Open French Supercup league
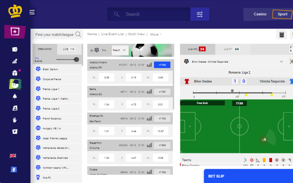293x183 pixels. coord(57,118)
